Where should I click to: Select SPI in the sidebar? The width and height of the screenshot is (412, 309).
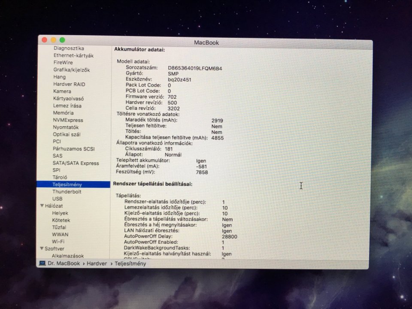coord(56,170)
